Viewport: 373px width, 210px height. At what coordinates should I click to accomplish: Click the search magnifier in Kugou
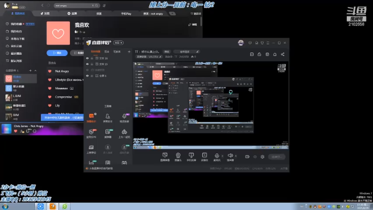pos(96,5)
